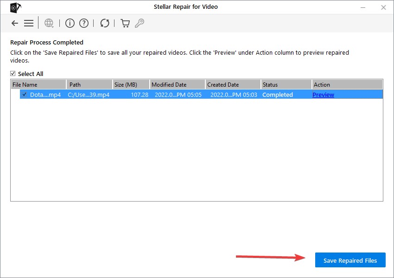Sort by Modified Date column header

coord(178,85)
